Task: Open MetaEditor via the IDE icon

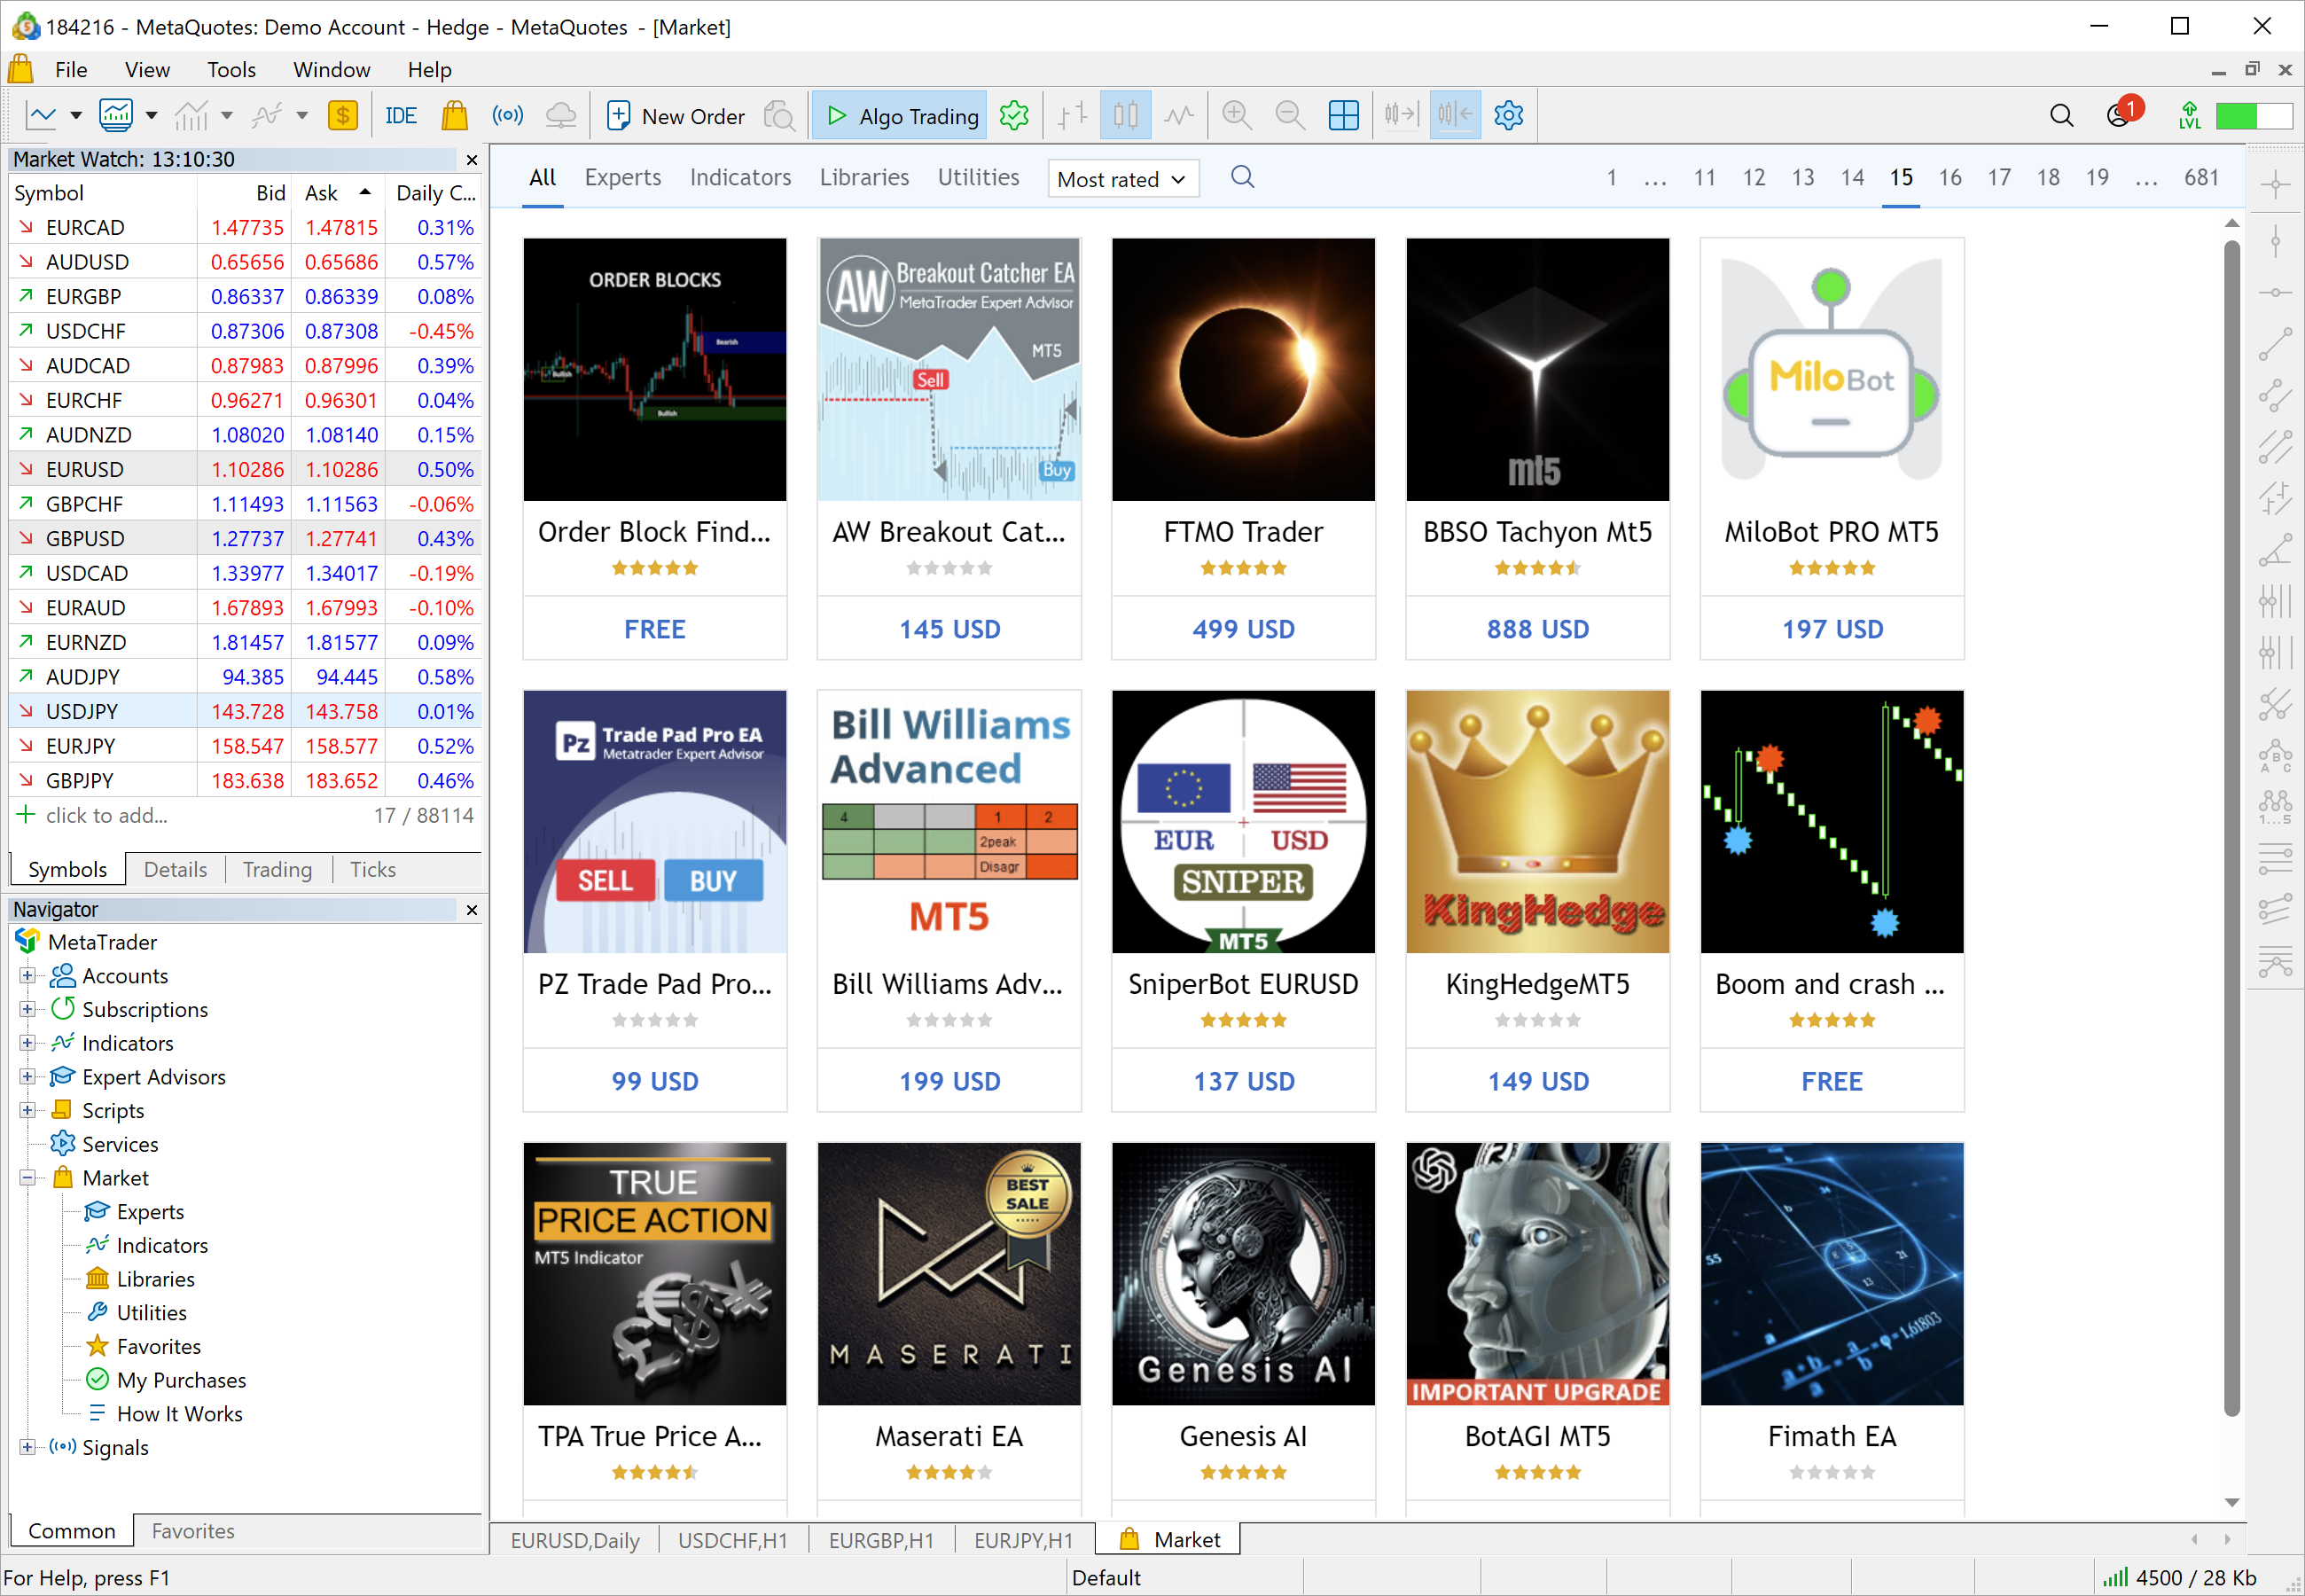Action: click(x=401, y=115)
